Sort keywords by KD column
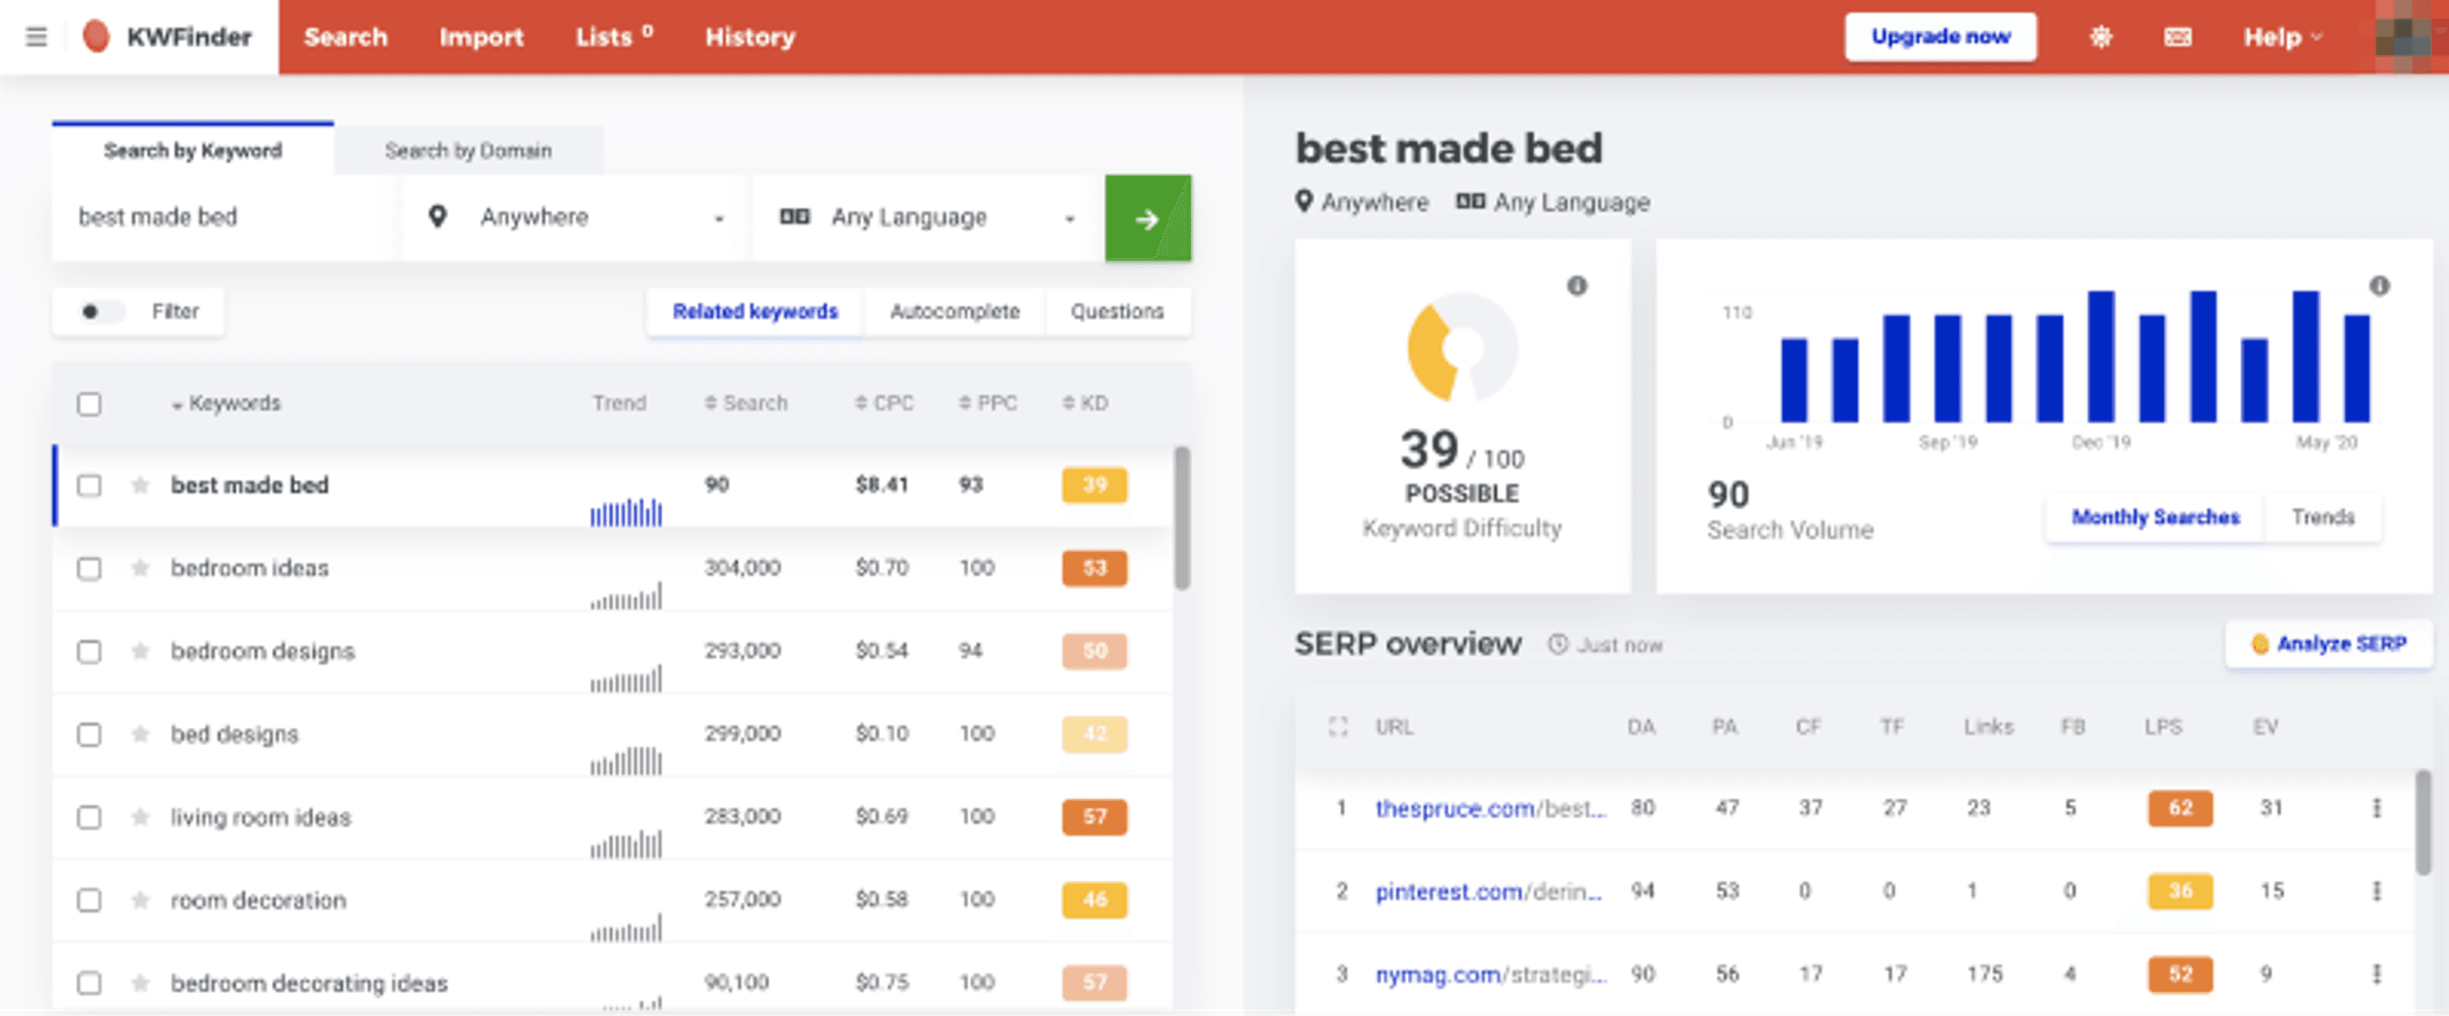The width and height of the screenshot is (2449, 1016). pos(1085,403)
